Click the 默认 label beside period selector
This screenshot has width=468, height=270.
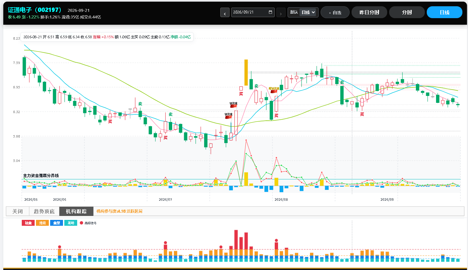[x=294, y=12]
